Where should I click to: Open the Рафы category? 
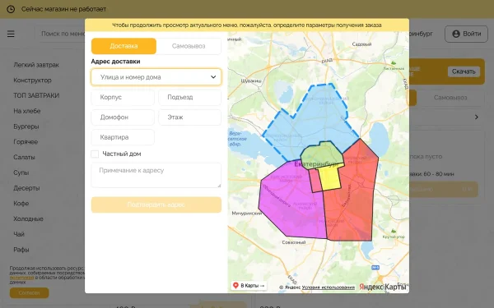[x=21, y=250]
